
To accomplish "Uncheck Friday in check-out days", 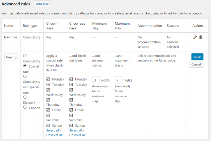I will [x=71, y=110].
